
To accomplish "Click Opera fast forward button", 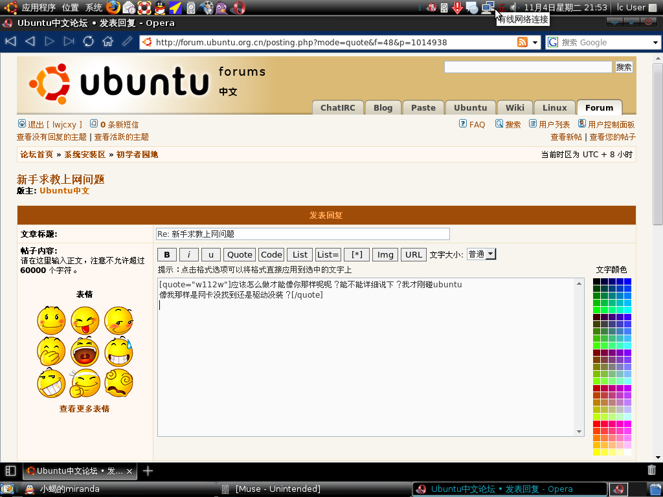I will click(69, 41).
